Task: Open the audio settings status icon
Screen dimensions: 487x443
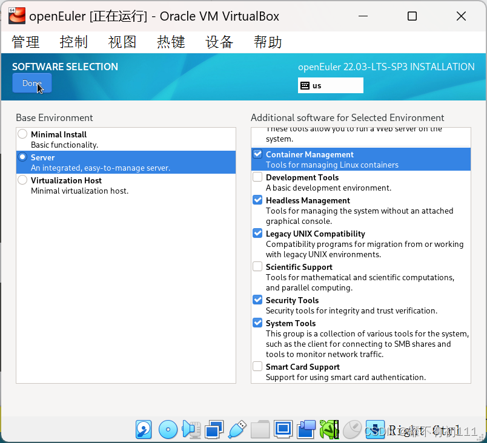Action: [191, 430]
